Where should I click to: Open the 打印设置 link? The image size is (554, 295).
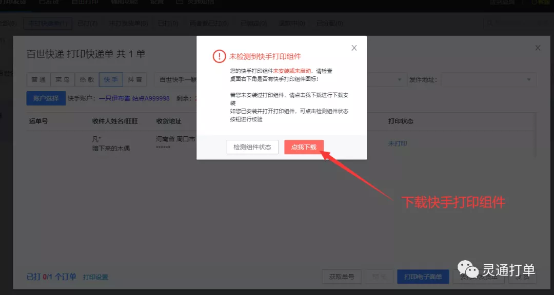(95, 278)
